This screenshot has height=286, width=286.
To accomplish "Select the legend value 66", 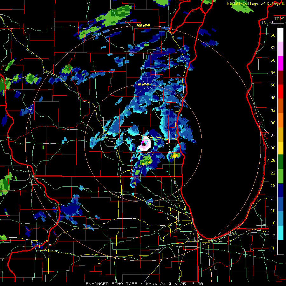I will pos(273,35).
